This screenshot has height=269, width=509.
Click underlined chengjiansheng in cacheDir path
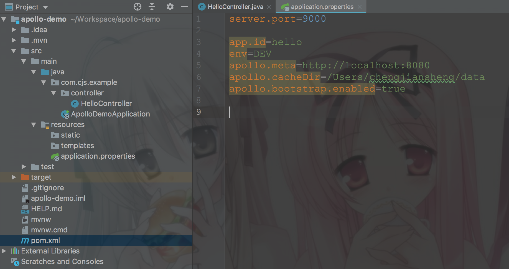point(412,77)
